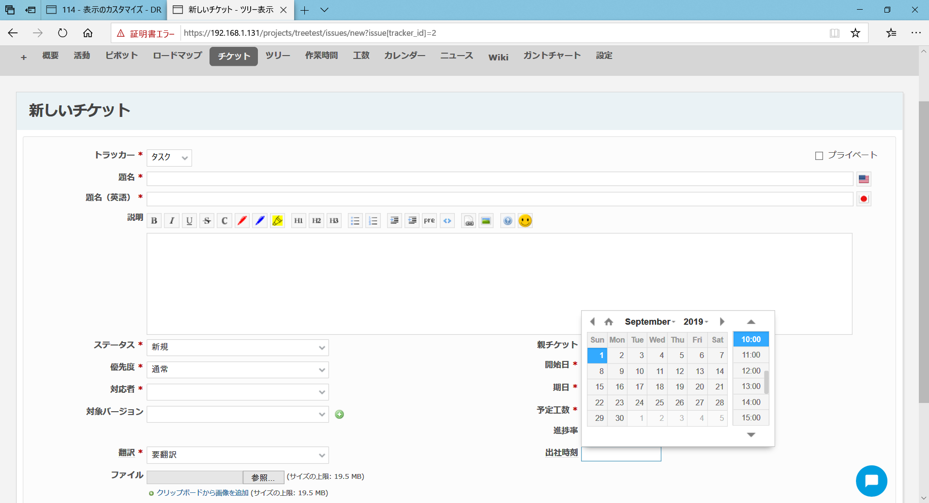Open the blue chat bubble widget
The width and height of the screenshot is (929, 503).
point(871,481)
